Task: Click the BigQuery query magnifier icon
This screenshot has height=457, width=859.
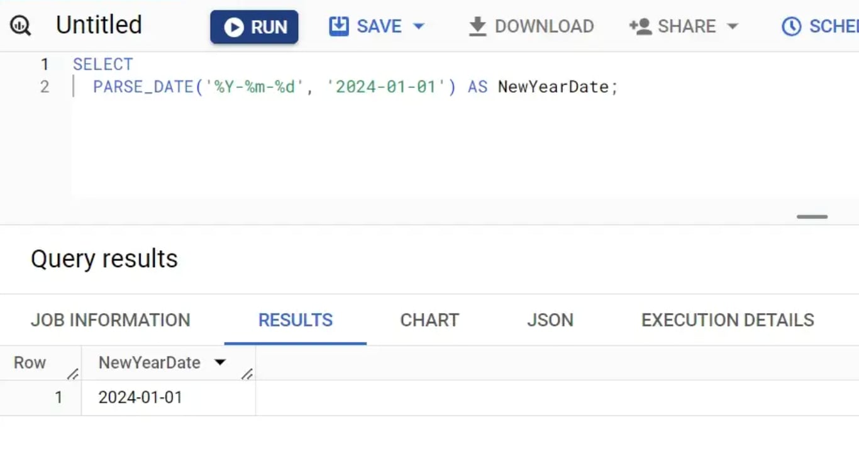Action: tap(20, 26)
